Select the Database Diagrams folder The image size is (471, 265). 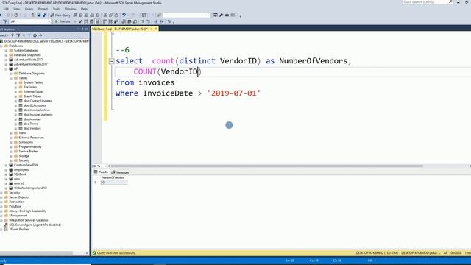(x=32, y=74)
